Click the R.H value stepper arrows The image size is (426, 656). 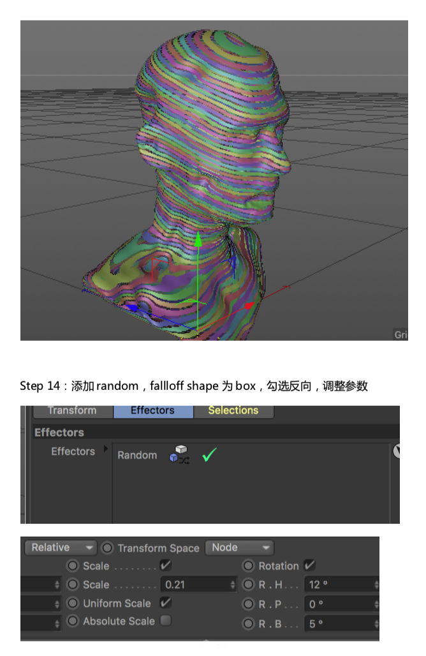(x=377, y=585)
